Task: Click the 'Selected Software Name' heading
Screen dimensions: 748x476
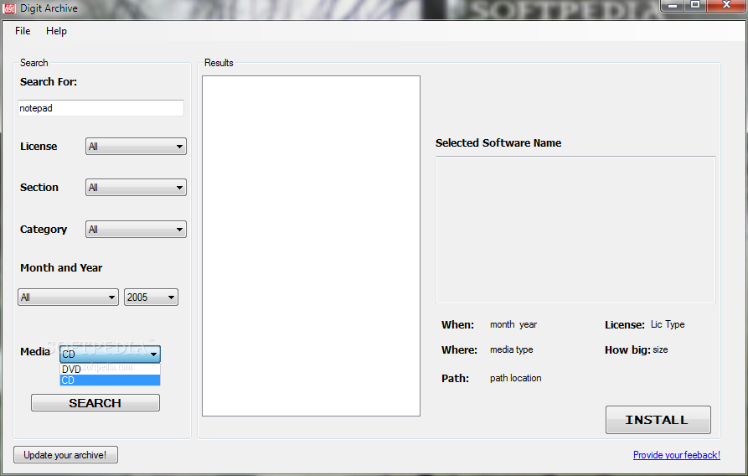Action: click(498, 143)
